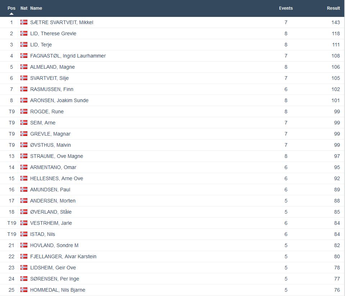Click the Nat column header

pos(24,8)
